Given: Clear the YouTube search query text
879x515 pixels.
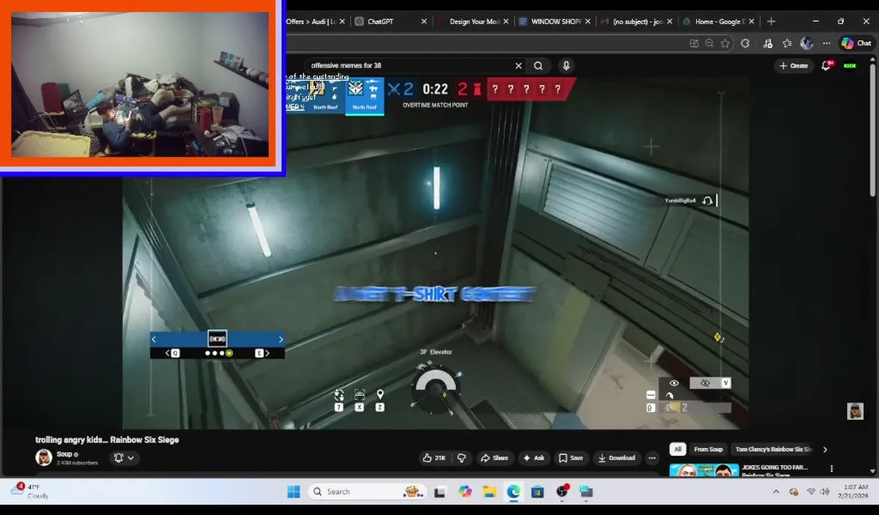Looking at the screenshot, I should [518, 66].
